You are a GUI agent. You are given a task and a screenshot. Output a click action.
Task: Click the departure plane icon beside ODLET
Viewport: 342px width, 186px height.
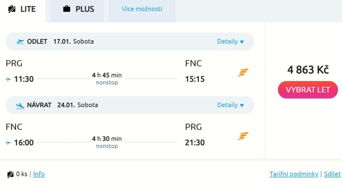point(20,42)
